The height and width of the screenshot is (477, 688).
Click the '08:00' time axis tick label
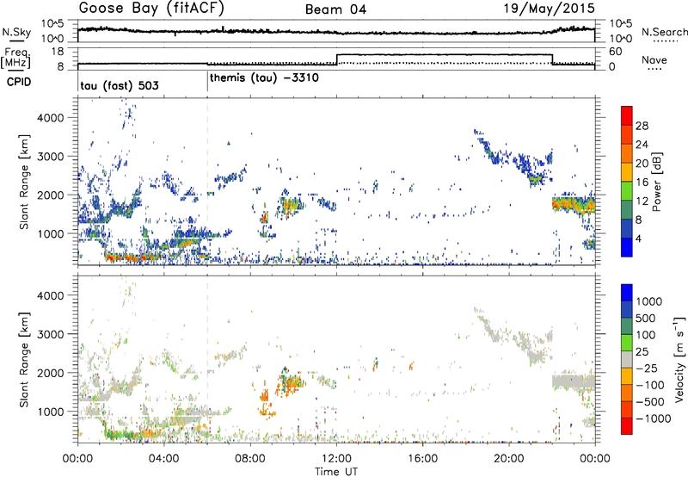pyautogui.click(x=250, y=459)
